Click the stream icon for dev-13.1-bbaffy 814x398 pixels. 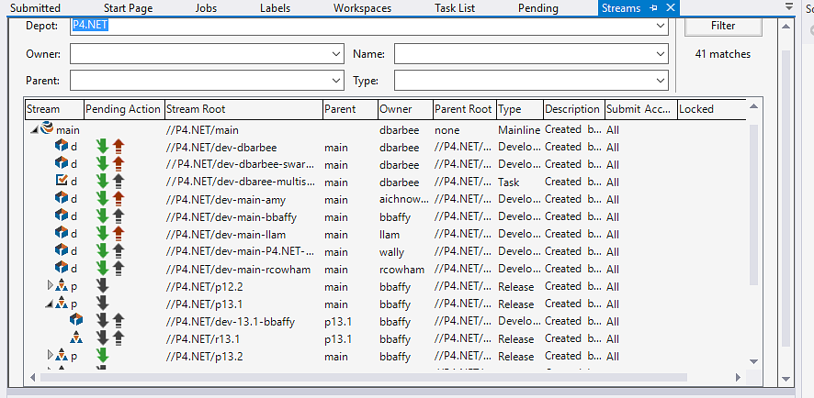tap(76, 321)
